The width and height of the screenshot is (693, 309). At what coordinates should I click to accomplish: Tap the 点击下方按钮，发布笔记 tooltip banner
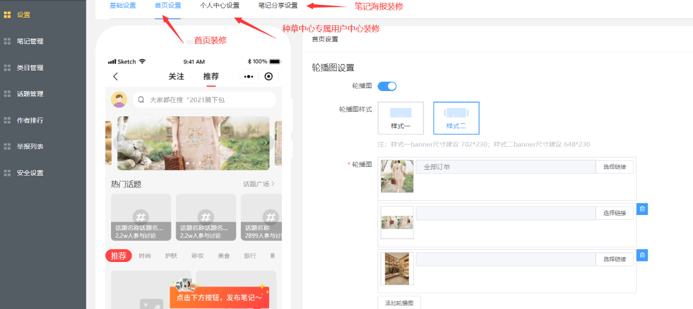pos(220,297)
